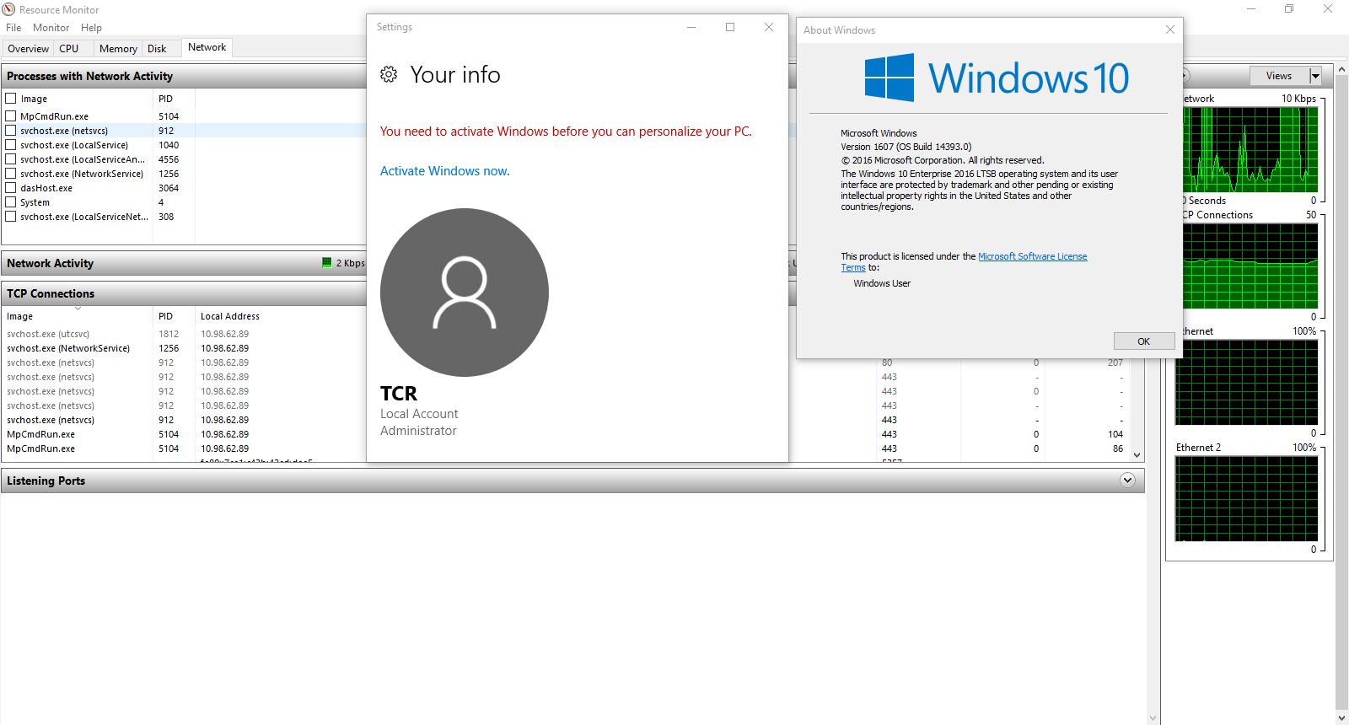Maximize the Settings window
Image resolution: width=1349 pixels, height=725 pixels.
tap(730, 27)
